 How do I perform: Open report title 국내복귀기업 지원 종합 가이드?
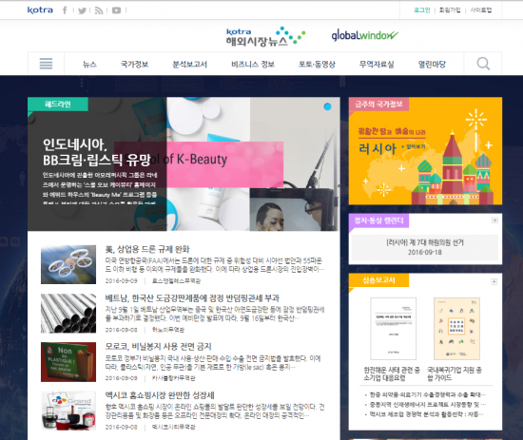point(455,373)
